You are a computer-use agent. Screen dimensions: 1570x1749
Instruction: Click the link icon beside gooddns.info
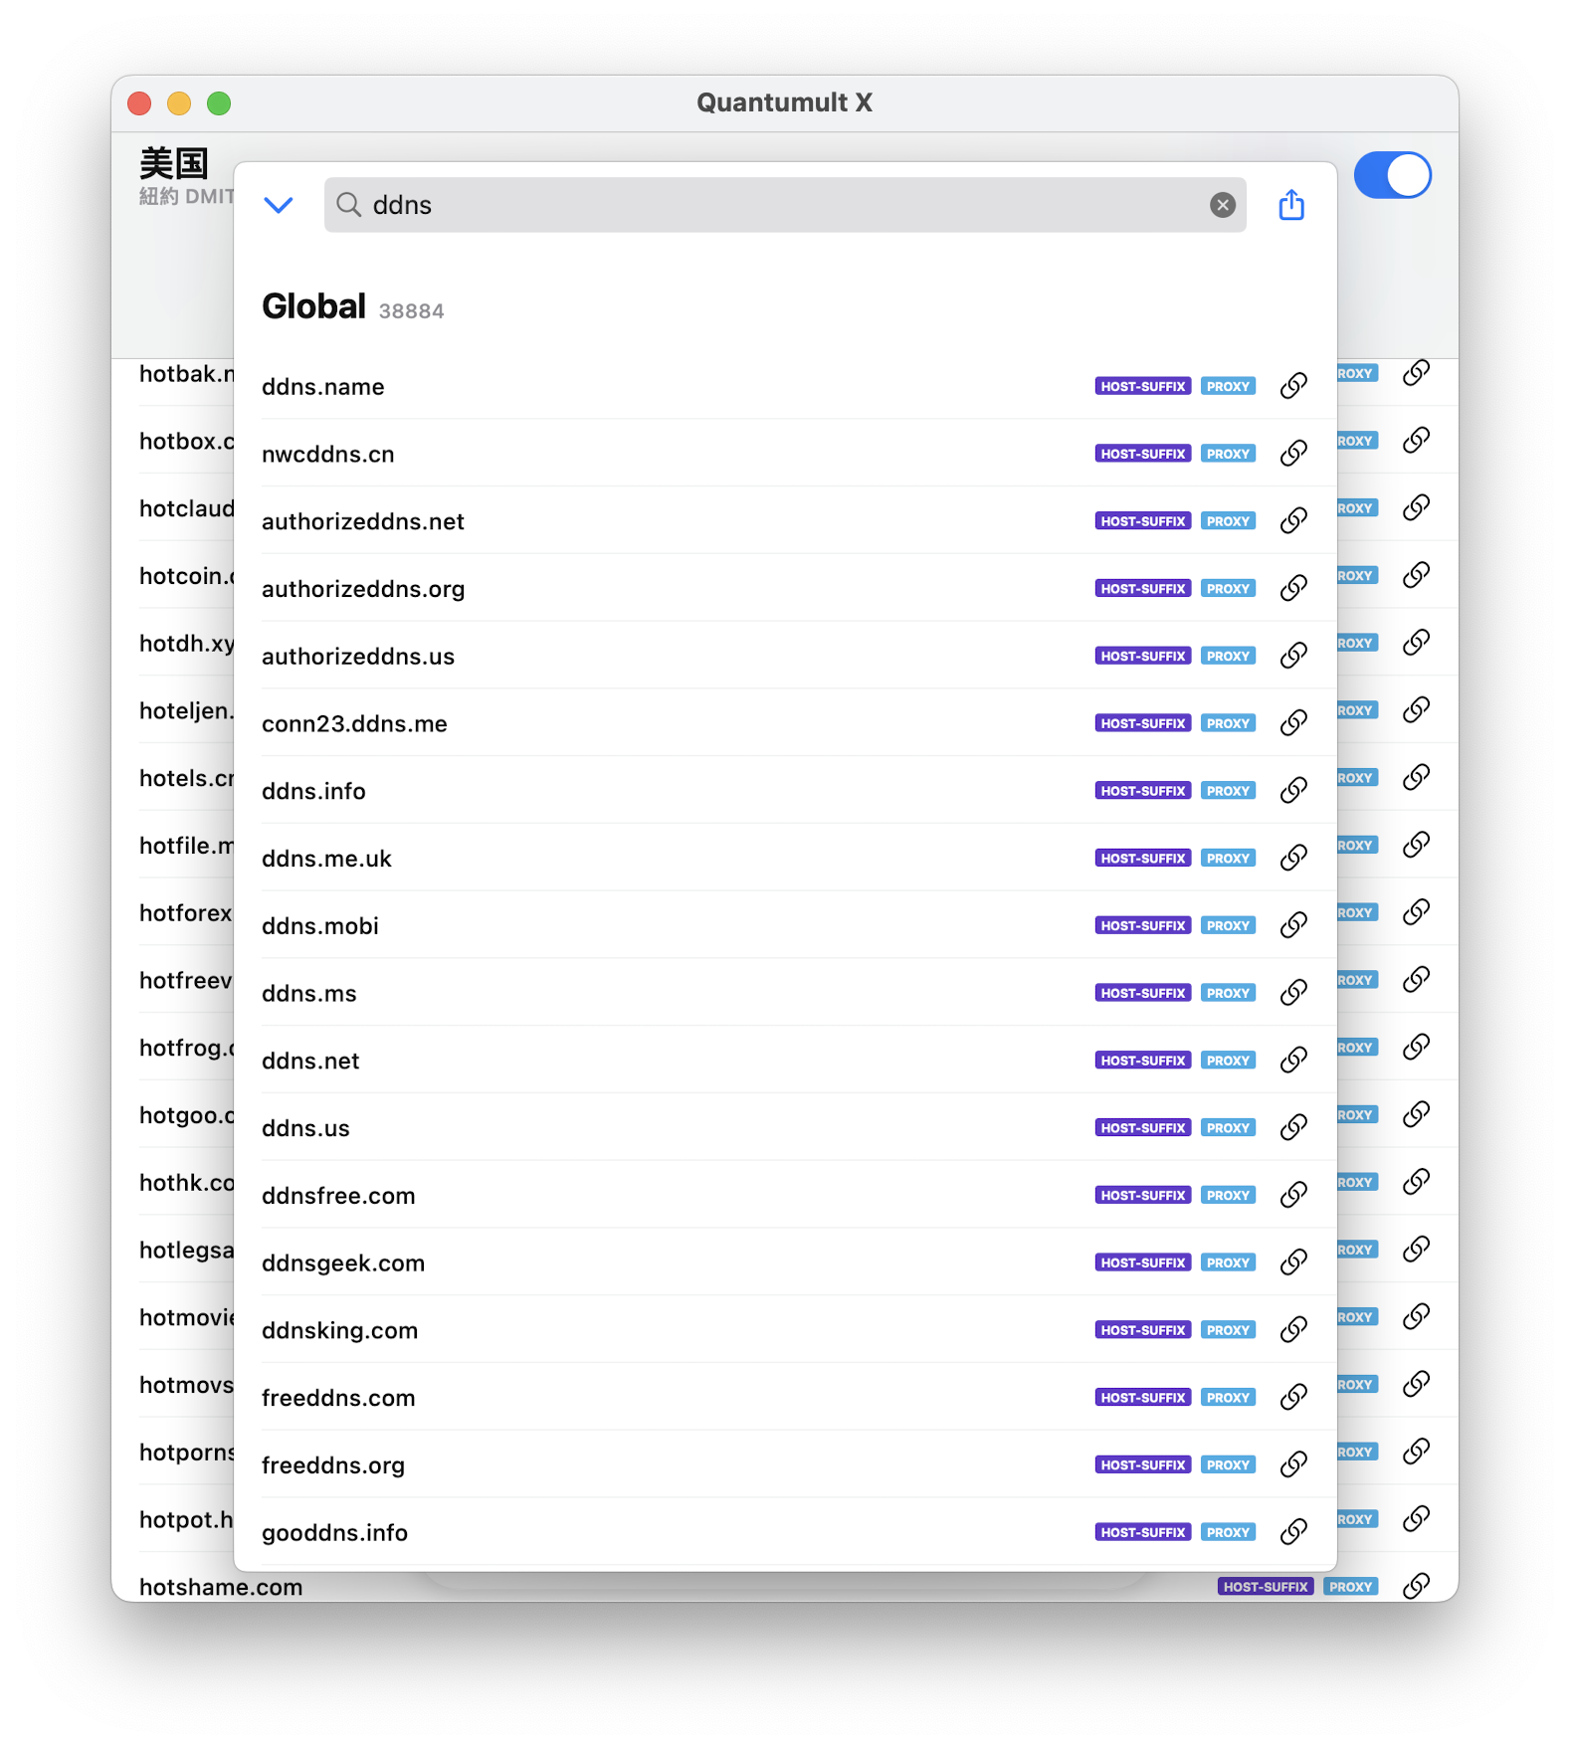(x=1293, y=1531)
